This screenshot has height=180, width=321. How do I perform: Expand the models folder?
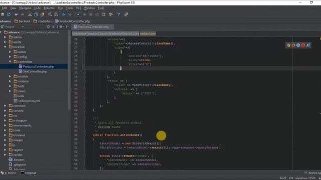point(10,76)
